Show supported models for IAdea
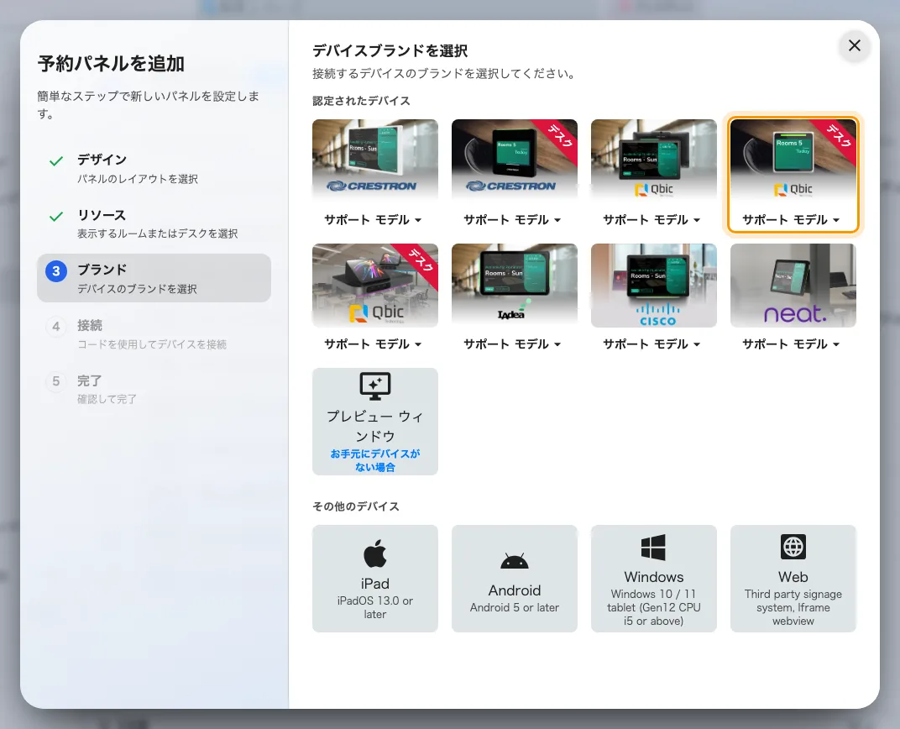Screen dimensions: 900x729 [513, 344]
